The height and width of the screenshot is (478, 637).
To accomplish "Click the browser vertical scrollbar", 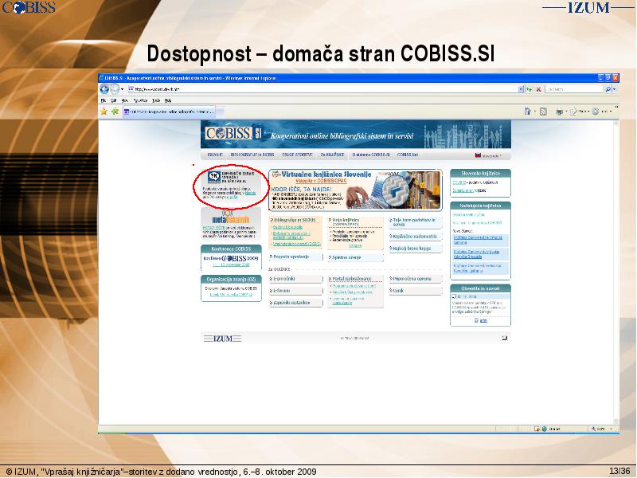I will (x=616, y=272).
